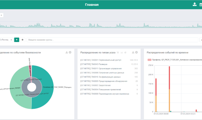Click the small red bar near 07.03.2024 03:23

[196, 111]
